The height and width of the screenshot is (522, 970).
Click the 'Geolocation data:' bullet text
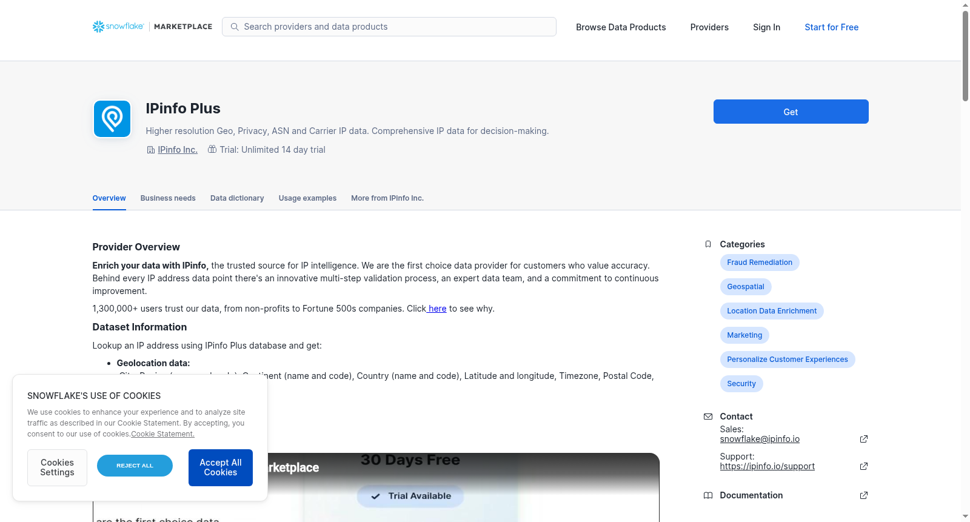(x=153, y=363)
